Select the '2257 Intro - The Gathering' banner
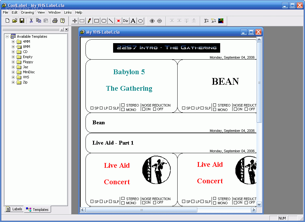 [x=166, y=48]
